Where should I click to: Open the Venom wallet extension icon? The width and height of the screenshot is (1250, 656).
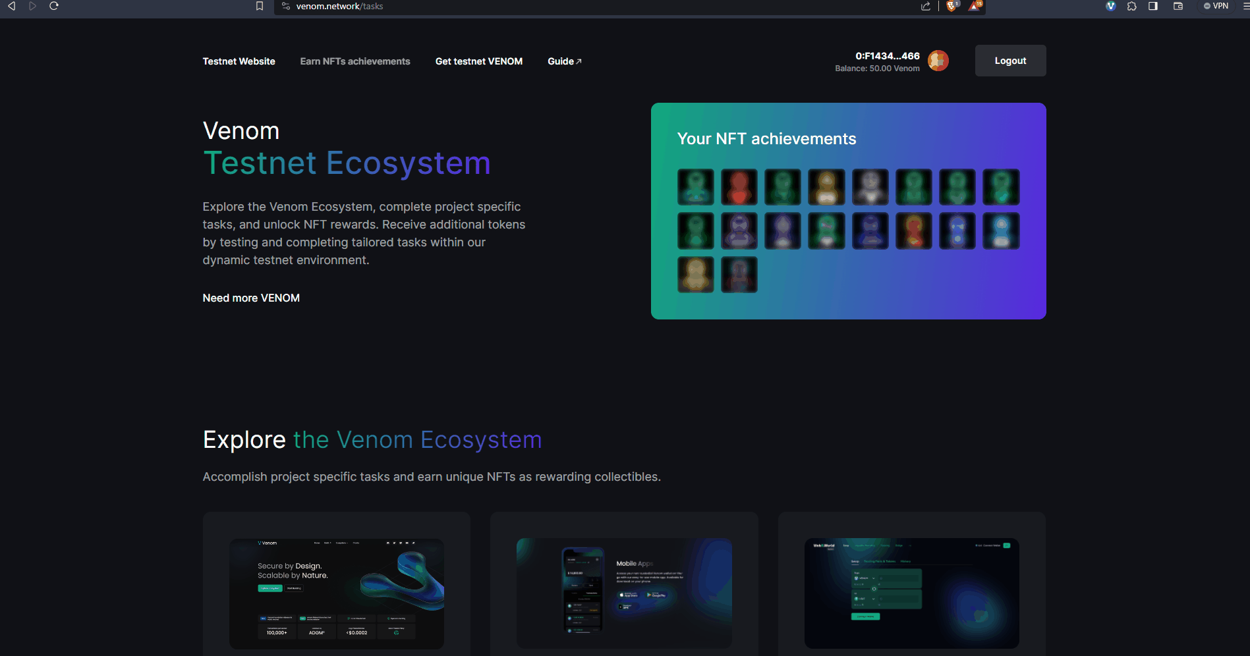click(x=1110, y=6)
